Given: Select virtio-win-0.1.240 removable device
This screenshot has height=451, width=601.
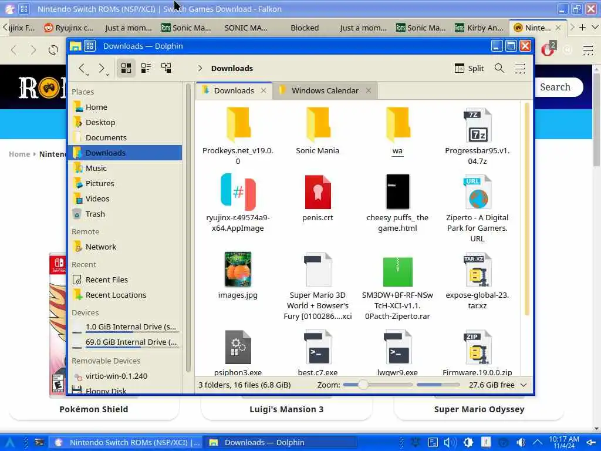Looking at the screenshot, I should [x=126, y=376].
